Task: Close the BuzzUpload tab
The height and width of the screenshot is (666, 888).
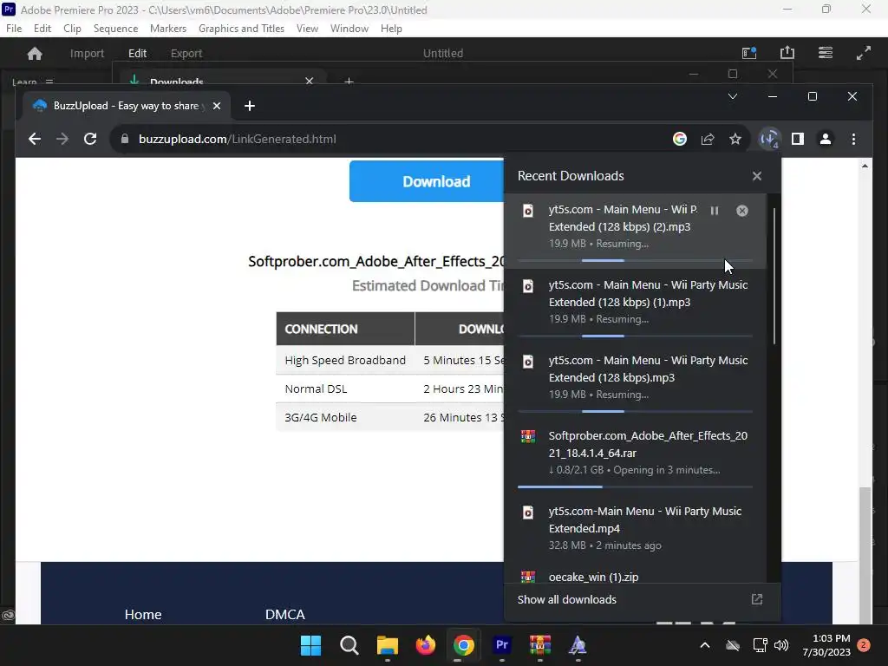Action: [x=216, y=106]
